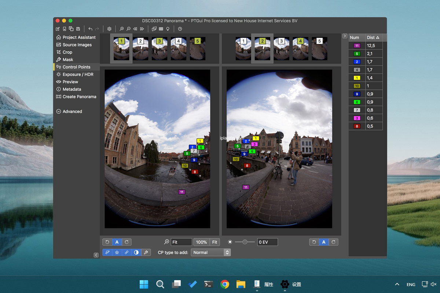The width and height of the screenshot is (440, 293).
Task: Rotate right pane image counterclockwise
Action: [314, 242]
